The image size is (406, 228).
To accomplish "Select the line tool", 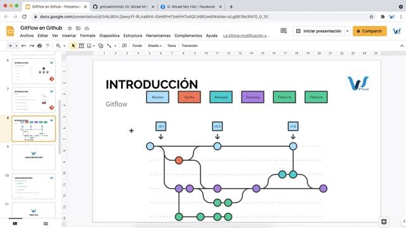I will [109, 46].
